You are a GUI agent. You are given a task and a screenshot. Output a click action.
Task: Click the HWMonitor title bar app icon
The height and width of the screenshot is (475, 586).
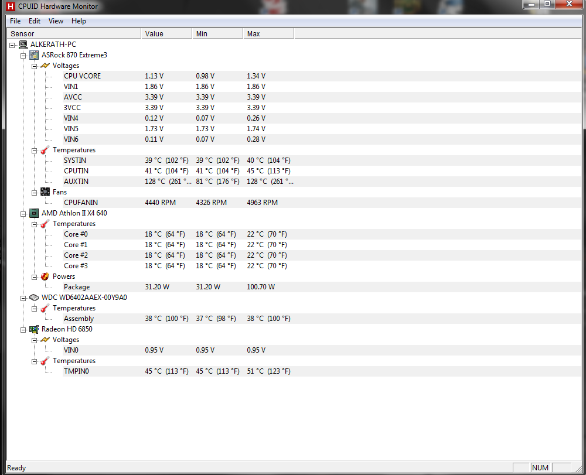[x=11, y=6]
